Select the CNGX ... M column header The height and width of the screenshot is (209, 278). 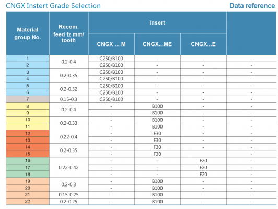click(111, 44)
